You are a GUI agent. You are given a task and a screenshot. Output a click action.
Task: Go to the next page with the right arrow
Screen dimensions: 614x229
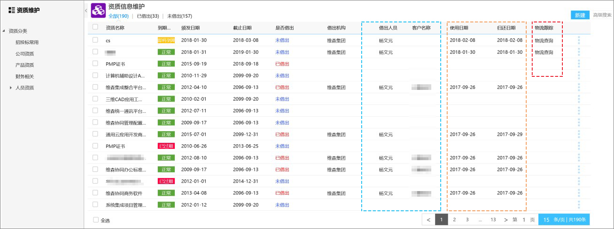click(x=505, y=220)
